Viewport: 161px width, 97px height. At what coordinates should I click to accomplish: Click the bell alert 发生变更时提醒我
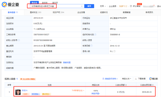coord(28,79)
